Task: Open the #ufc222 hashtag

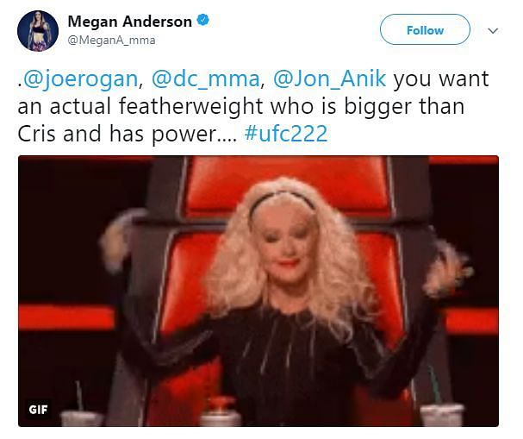Action: pyautogui.click(x=286, y=134)
